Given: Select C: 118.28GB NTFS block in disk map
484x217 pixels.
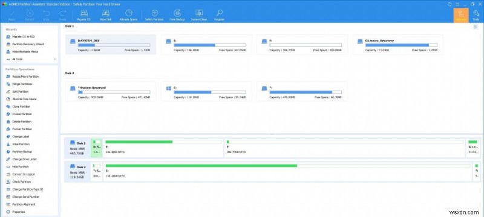Looking at the screenshot, I should 287,172.
